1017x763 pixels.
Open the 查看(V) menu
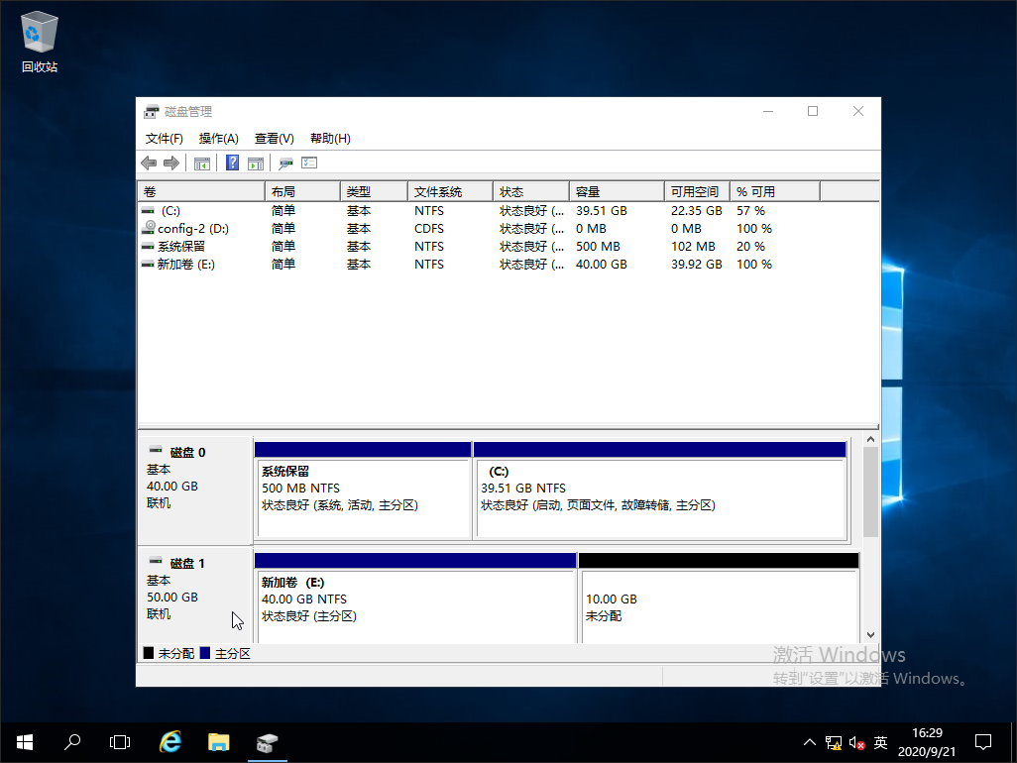tap(274, 139)
